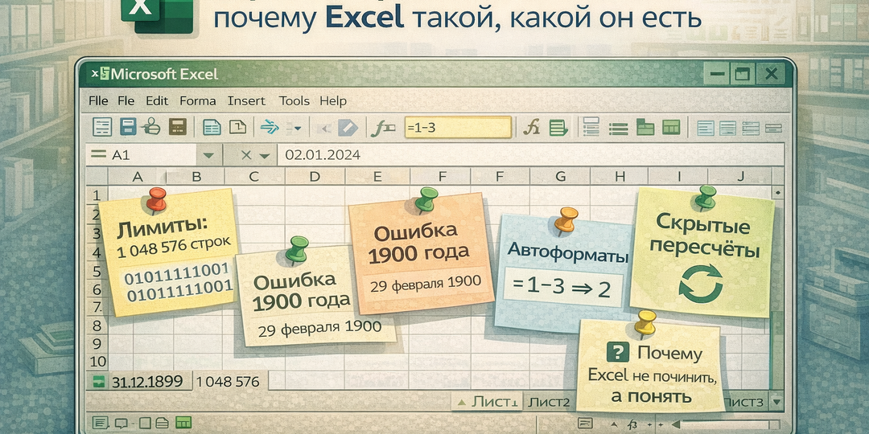
Task: Click the green fx icon left of =1-3
Action: coord(383,128)
